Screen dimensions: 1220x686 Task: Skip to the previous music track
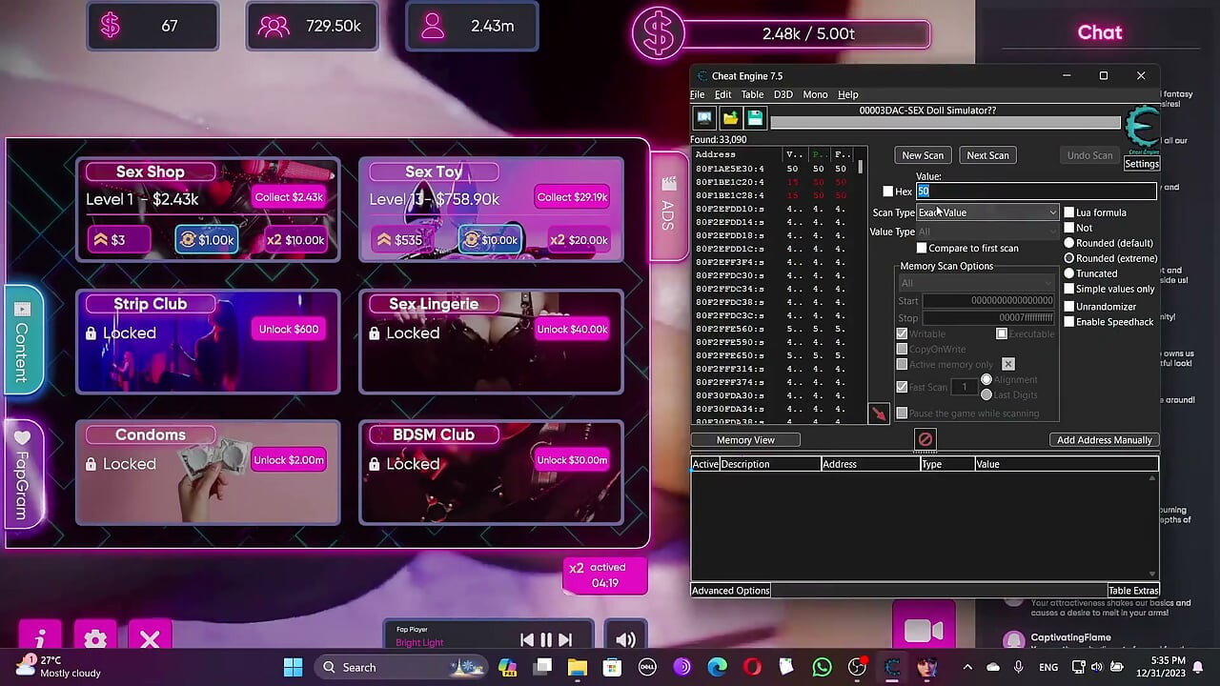tap(527, 640)
